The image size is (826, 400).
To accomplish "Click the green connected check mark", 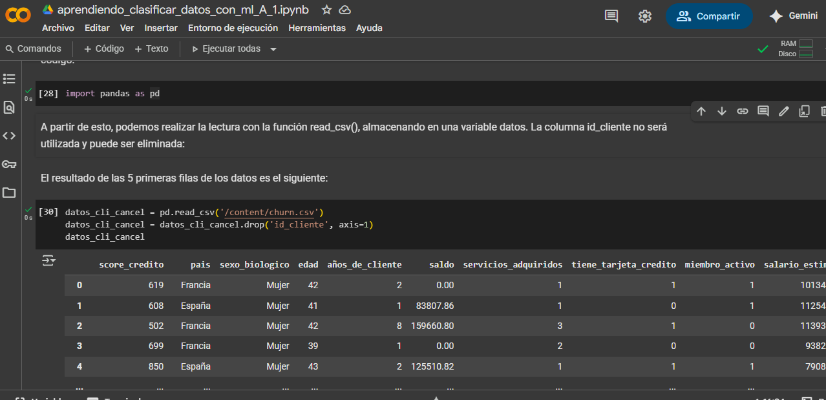I will point(763,48).
